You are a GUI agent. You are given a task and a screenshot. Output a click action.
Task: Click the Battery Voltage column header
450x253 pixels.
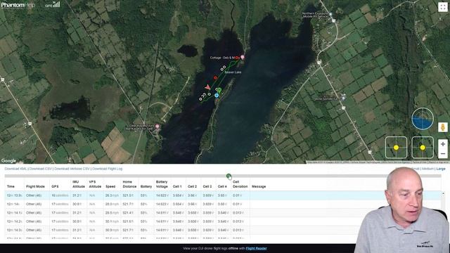162,184
